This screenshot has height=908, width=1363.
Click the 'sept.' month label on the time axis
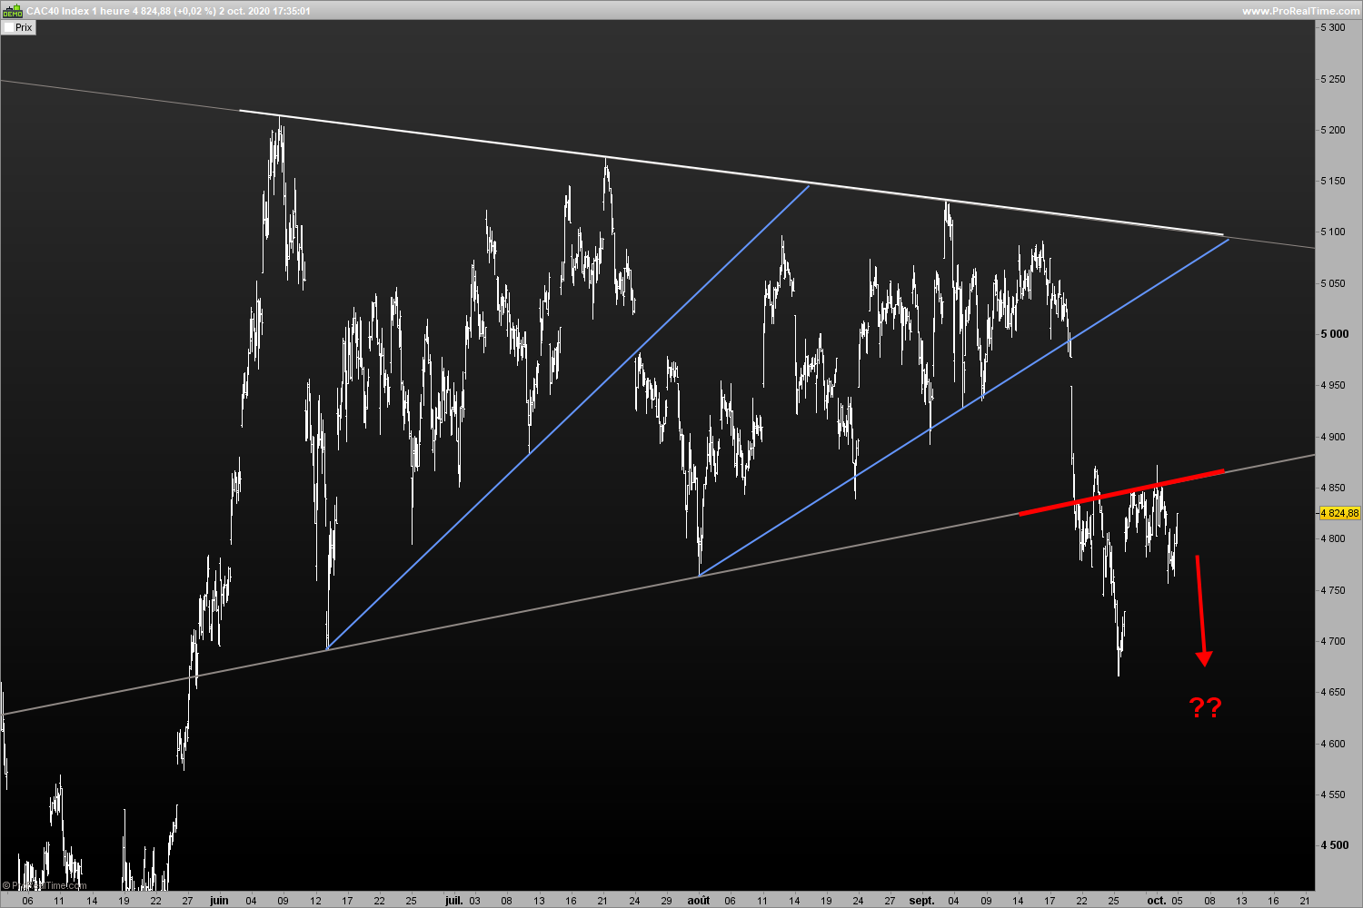tap(921, 900)
